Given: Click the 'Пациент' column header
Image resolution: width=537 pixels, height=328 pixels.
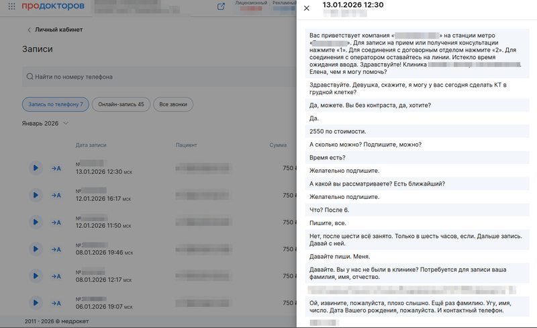Looking at the screenshot, I should [186, 145].
